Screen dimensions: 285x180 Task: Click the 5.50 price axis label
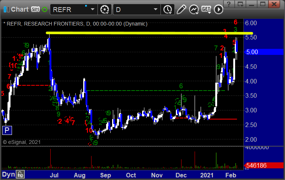[251, 37]
